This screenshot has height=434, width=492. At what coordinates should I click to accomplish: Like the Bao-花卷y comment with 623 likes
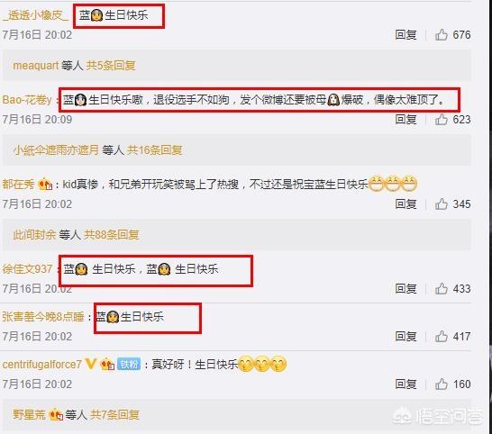[x=442, y=119]
